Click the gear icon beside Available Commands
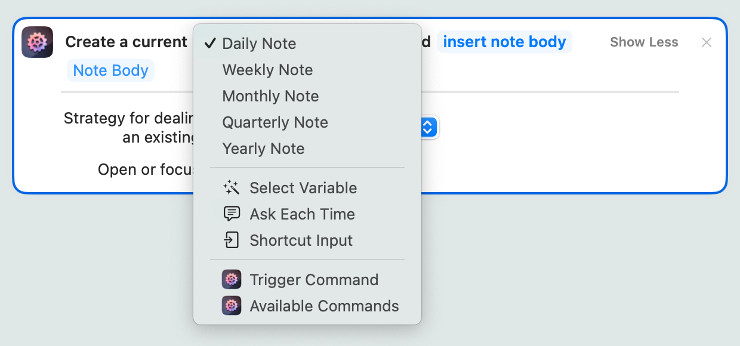The height and width of the screenshot is (346, 740). (x=232, y=306)
